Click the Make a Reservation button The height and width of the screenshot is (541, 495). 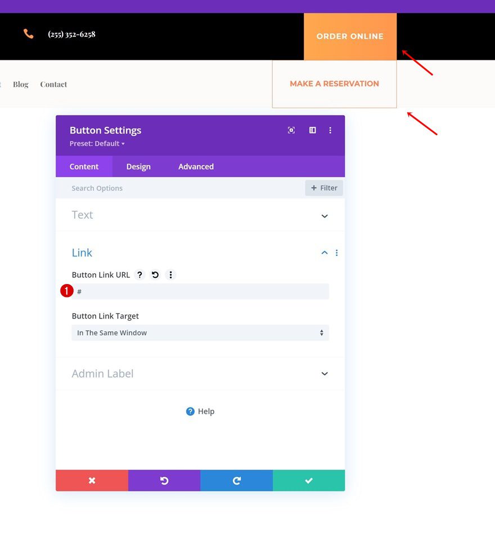pyautogui.click(x=334, y=84)
